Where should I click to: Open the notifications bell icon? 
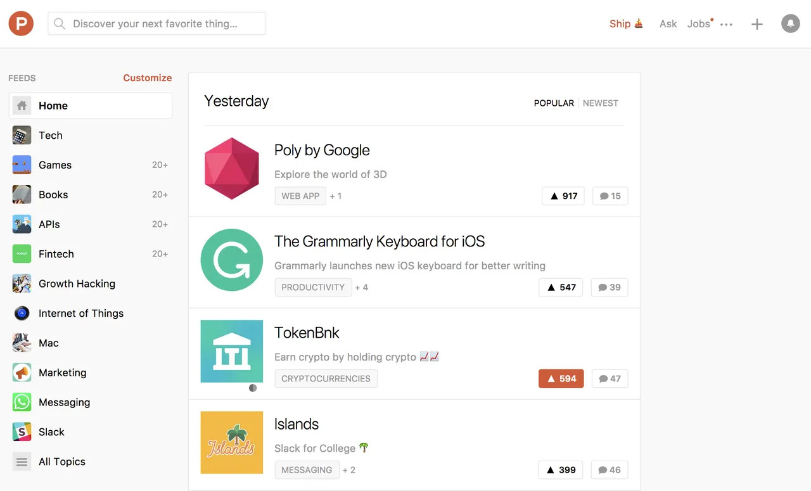coord(790,24)
